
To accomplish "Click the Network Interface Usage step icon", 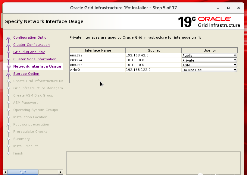I will click(8, 66).
